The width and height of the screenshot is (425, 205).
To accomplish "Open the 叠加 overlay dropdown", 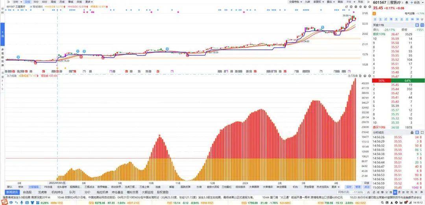I will click(x=331, y=2).
